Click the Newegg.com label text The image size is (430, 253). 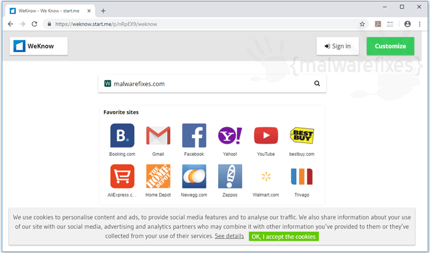click(x=194, y=195)
